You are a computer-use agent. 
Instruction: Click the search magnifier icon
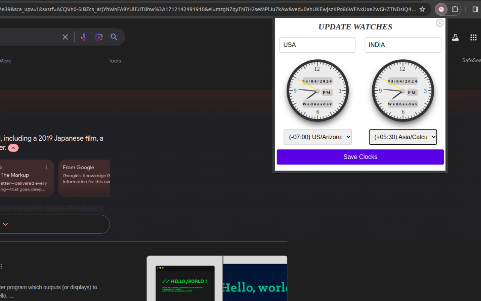click(114, 37)
